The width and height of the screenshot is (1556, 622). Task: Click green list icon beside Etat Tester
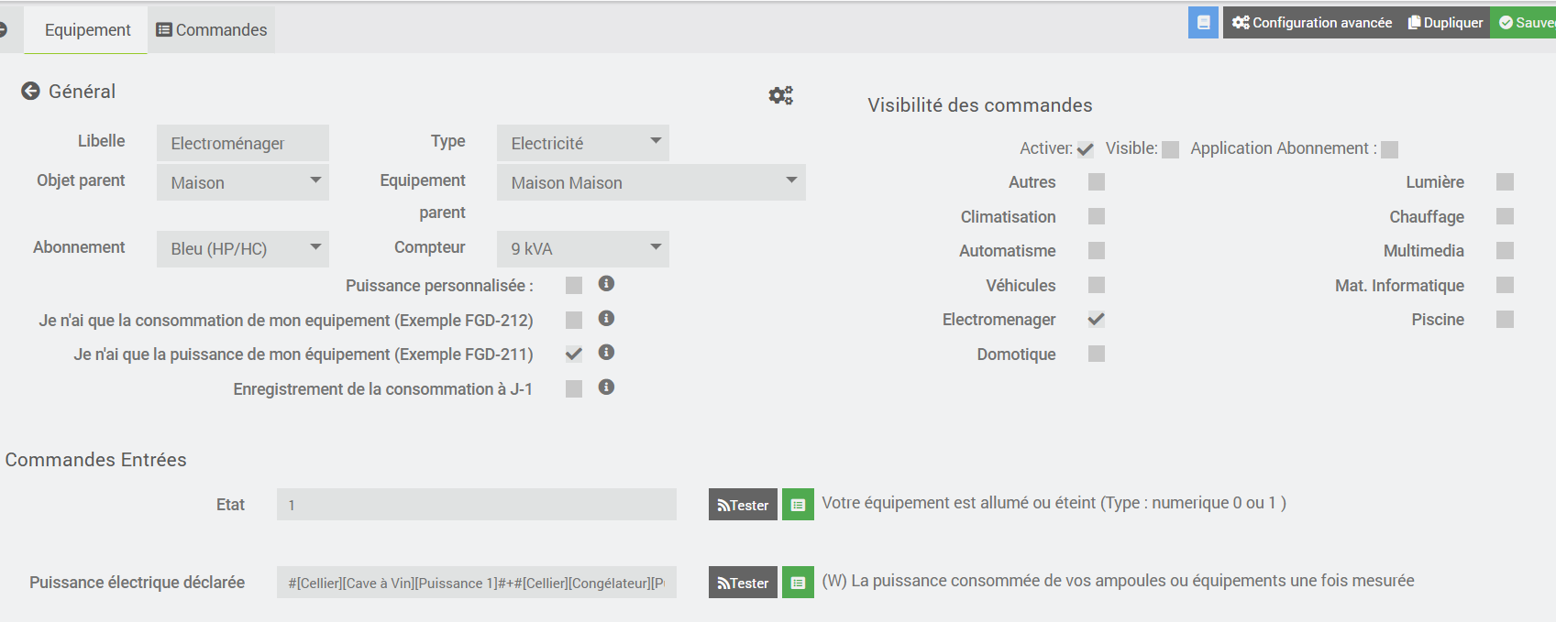798,505
